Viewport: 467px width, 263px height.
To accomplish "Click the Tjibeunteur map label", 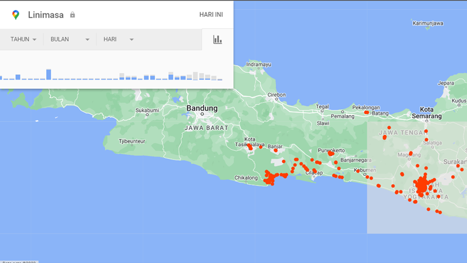I will click(132, 141).
